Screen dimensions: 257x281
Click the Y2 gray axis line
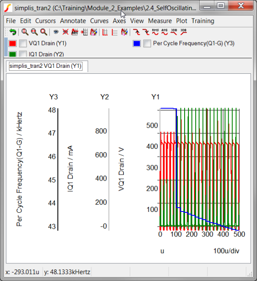[109, 169]
